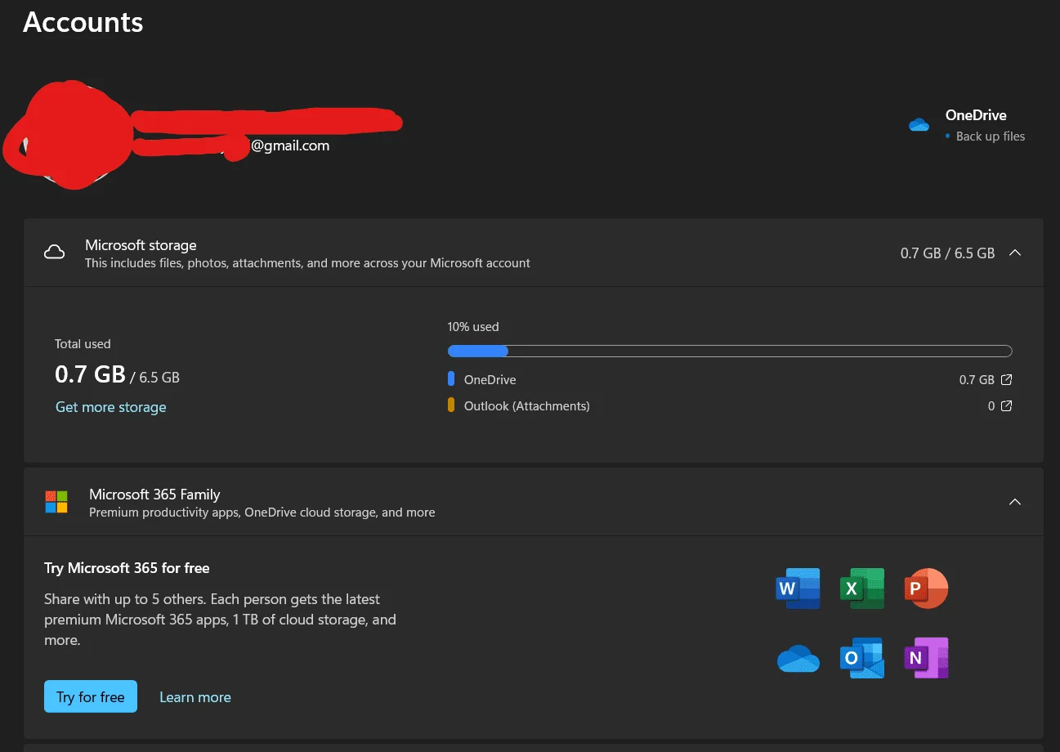Screen dimensions: 1060x752
Task: Click the OneDrive storage row label
Action: coord(490,380)
